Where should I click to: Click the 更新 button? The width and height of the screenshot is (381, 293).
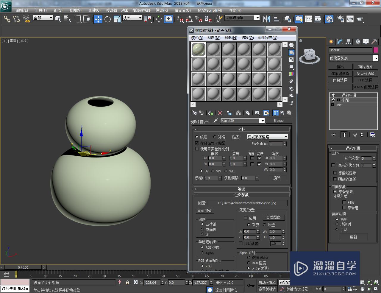(353, 237)
